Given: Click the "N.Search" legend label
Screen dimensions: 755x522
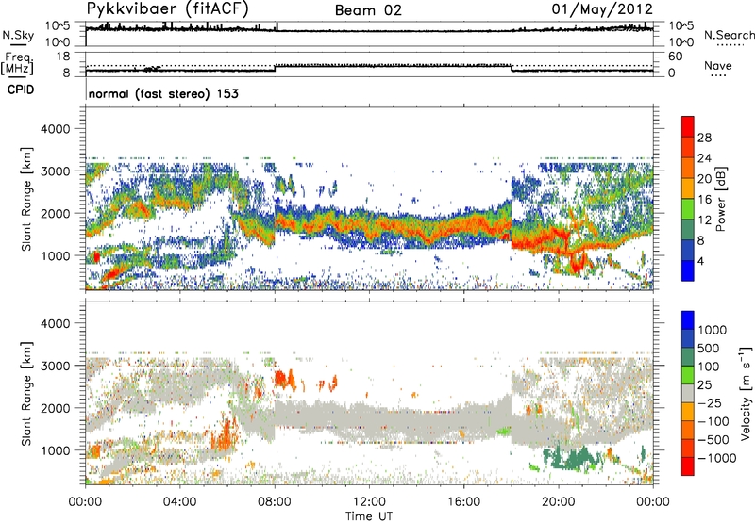Looking at the screenshot, I should 730,35.
